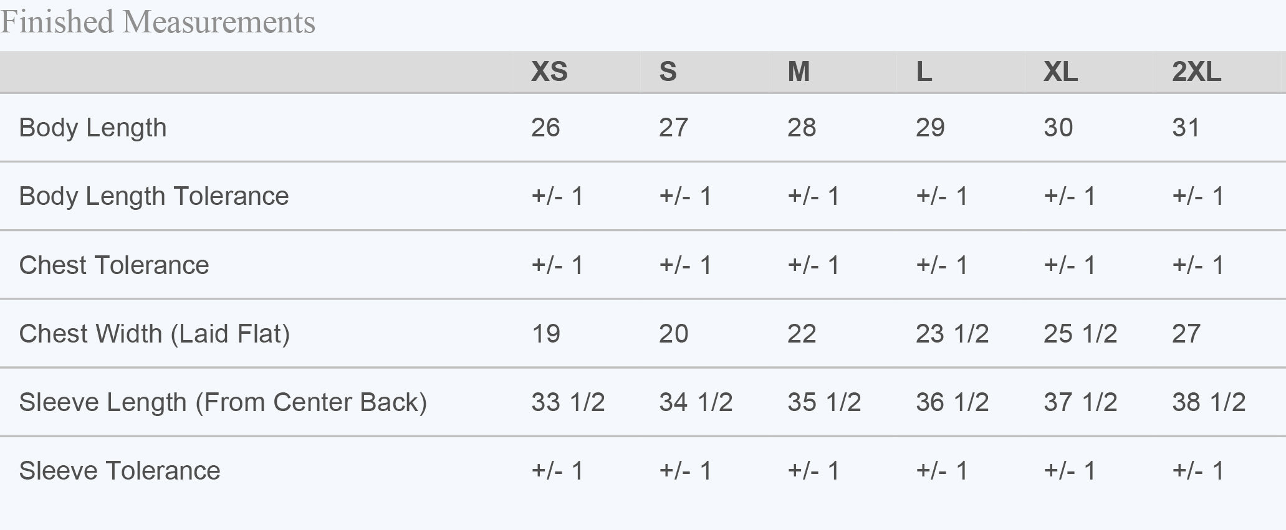Select the XS column header
Screen dimensions: 1286x530
pyautogui.click(x=549, y=72)
